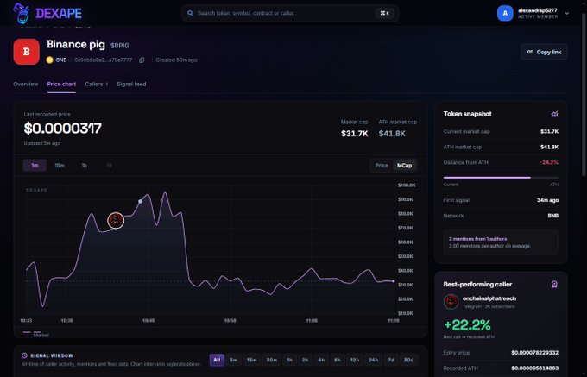Screen dimensions: 587x377
Task: Select the 24h signal window
Action: pyautogui.click(x=373, y=360)
